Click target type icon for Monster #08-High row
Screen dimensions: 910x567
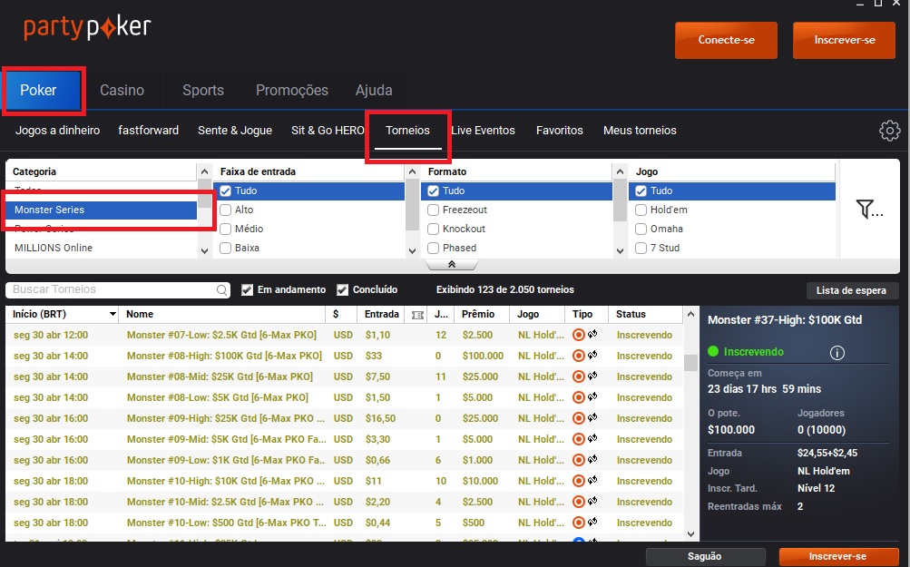point(578,356)
